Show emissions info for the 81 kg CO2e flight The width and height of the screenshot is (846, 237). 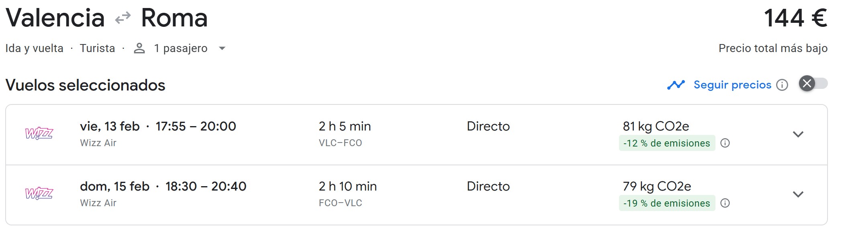[725, 143]
